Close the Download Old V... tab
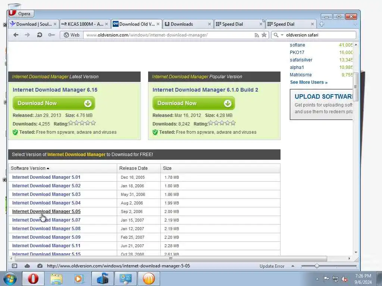The width and height of the screenshot is (382, 286). click(x=158, y=24)
